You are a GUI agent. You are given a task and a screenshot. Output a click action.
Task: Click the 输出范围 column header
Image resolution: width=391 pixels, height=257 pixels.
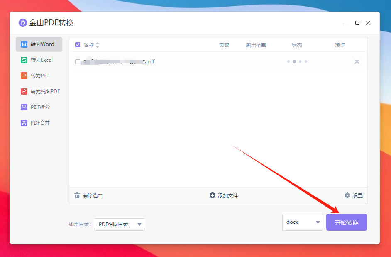pos(256,45)
